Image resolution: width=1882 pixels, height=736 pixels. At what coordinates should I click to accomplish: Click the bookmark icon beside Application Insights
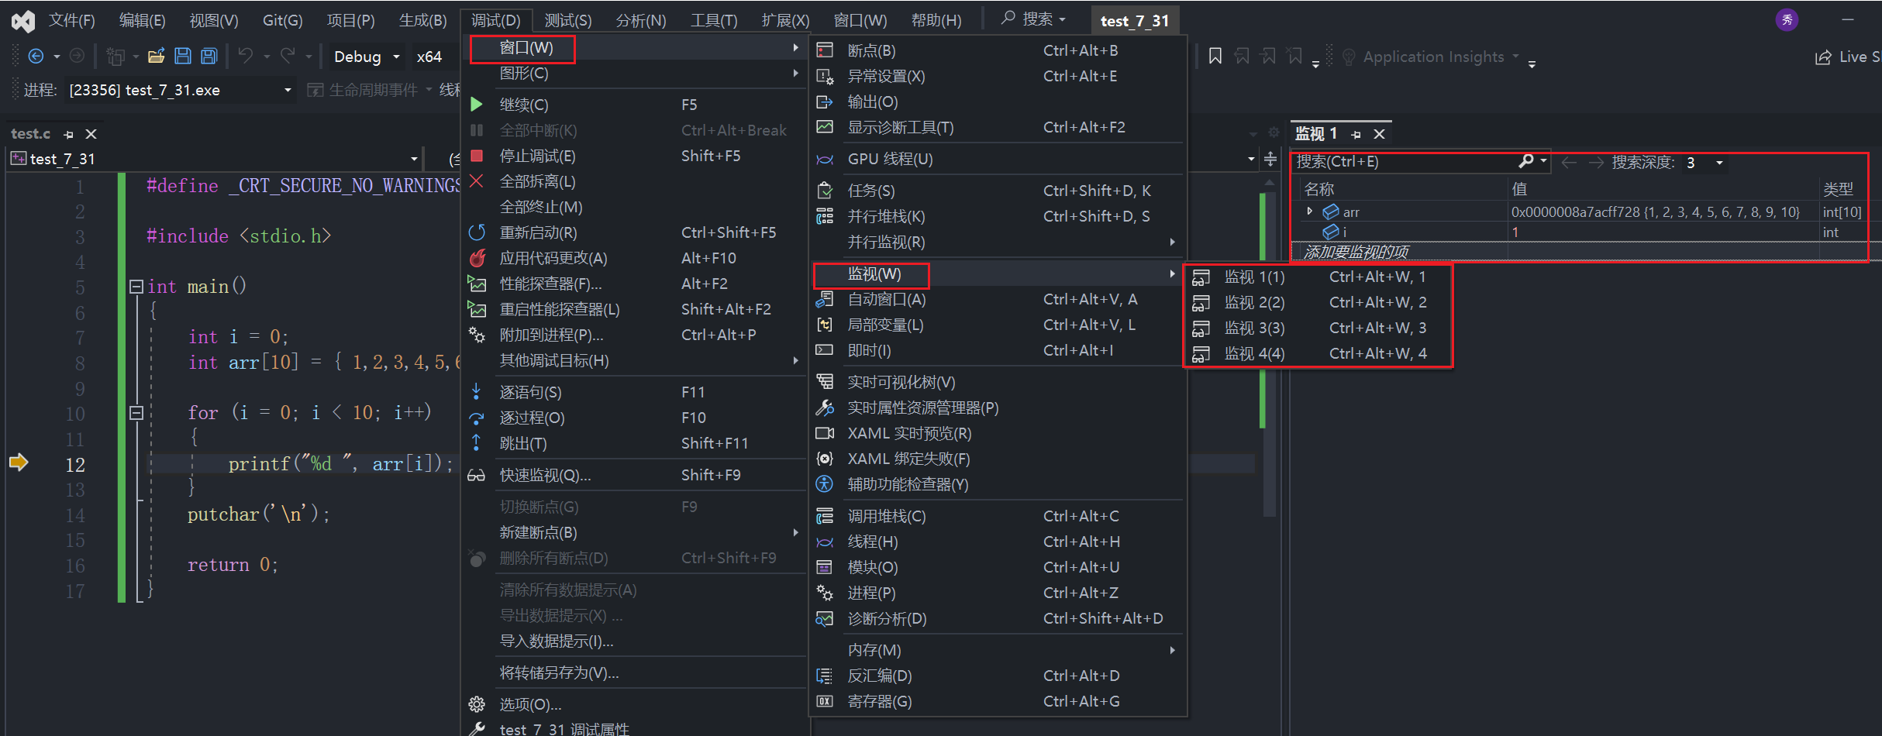click(1215, 56)
